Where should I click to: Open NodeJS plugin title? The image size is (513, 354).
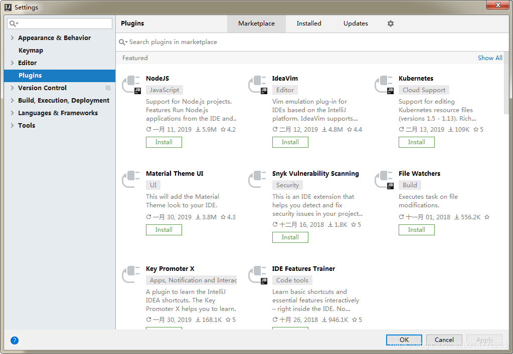157,79
